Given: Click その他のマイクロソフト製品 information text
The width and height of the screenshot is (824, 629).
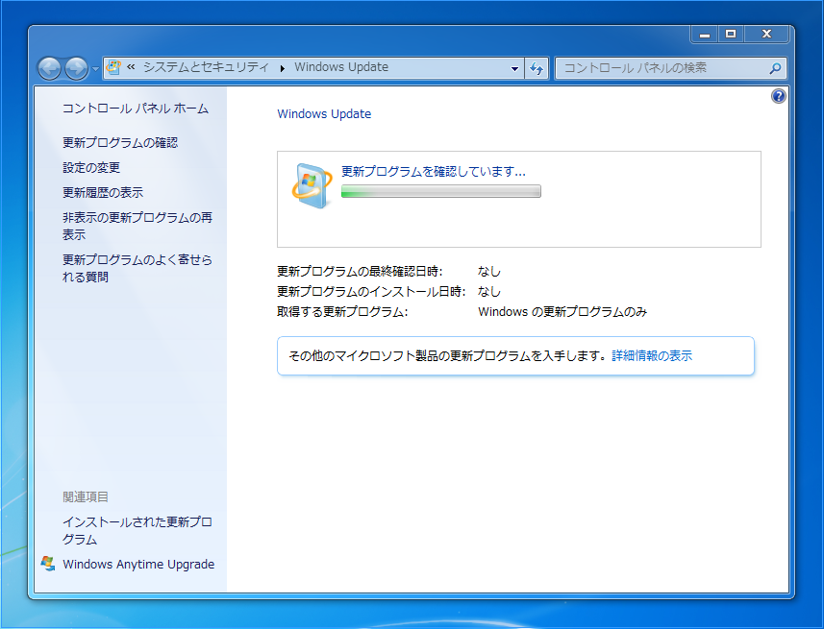Looking at the screenshot, I should [450, 356].
